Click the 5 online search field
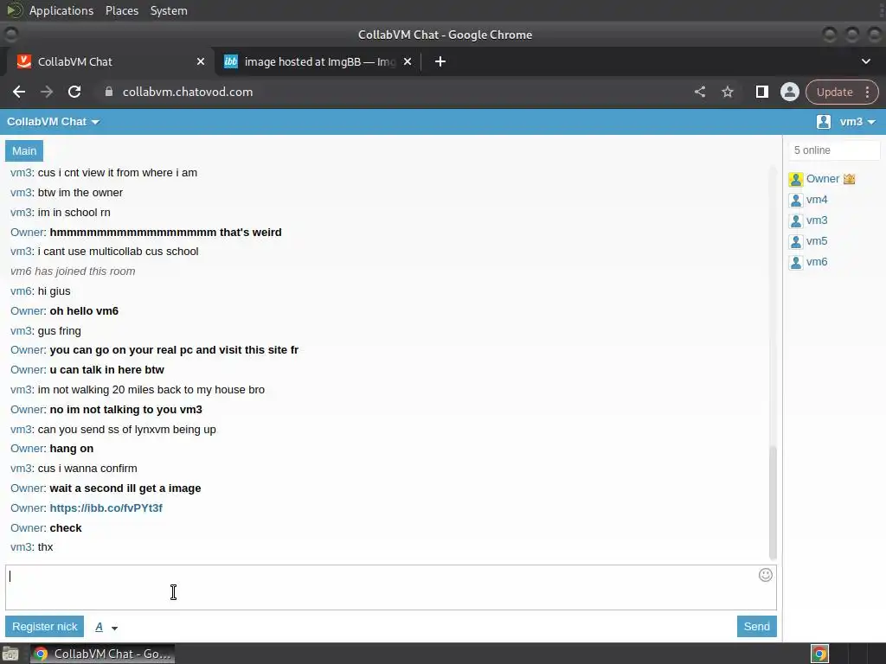The height and width of the screenshot is (664, 886). click(834, 150)
